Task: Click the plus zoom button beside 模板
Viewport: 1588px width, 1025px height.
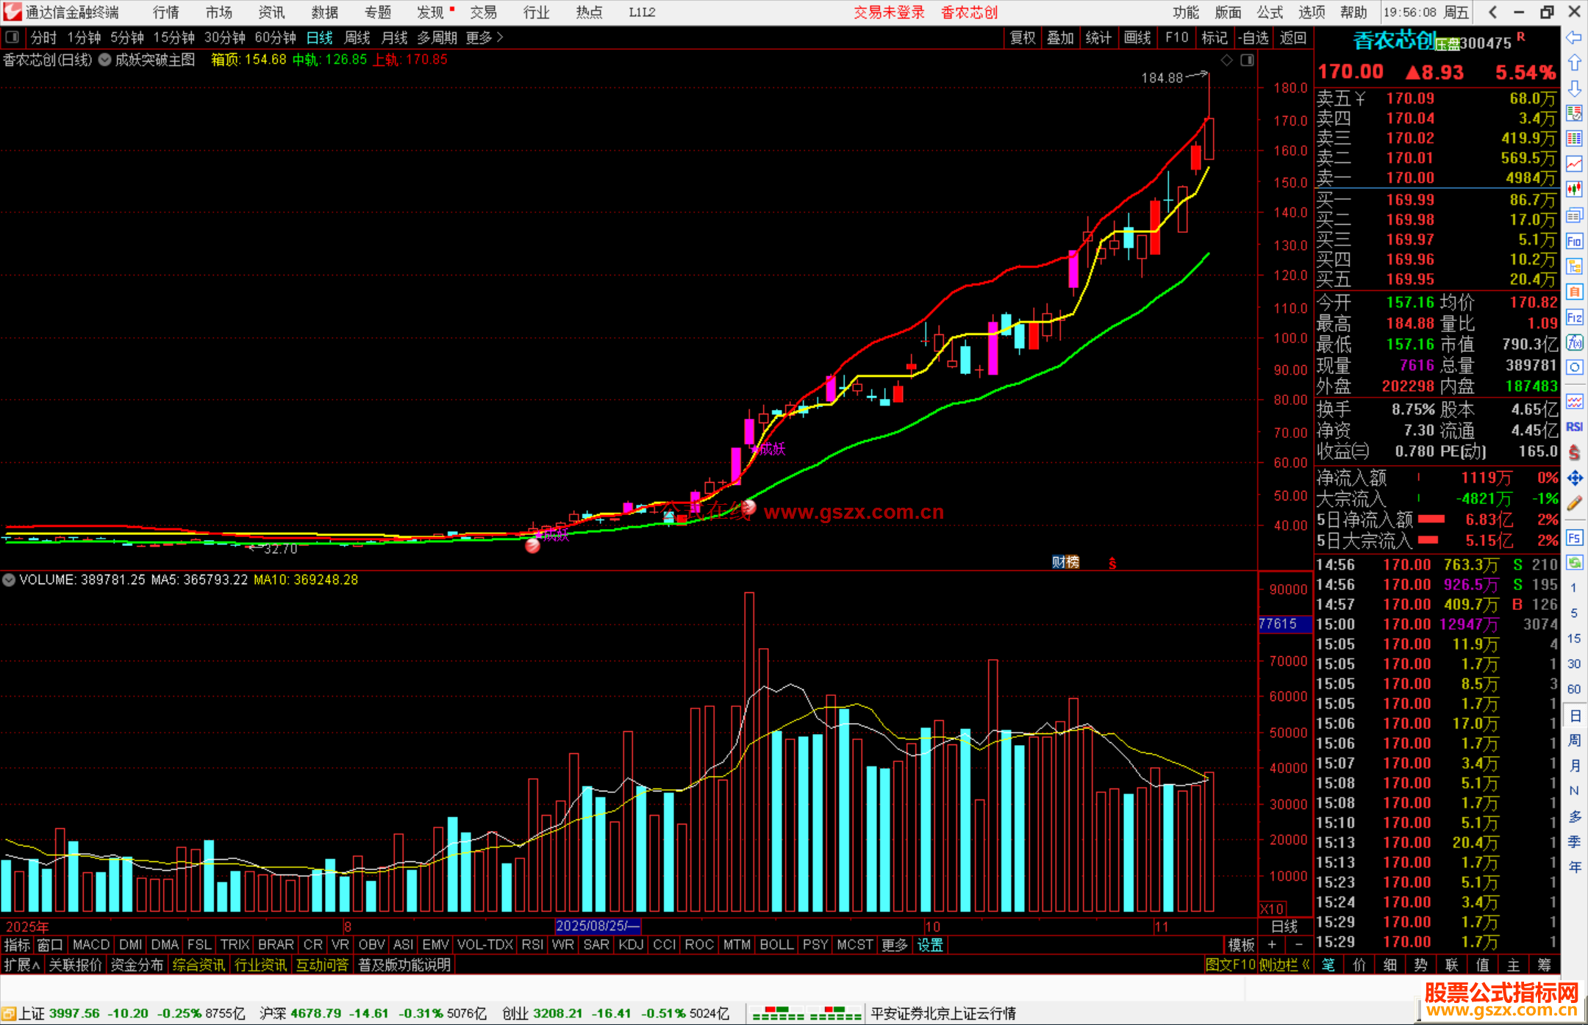Action: point(1272,945)
